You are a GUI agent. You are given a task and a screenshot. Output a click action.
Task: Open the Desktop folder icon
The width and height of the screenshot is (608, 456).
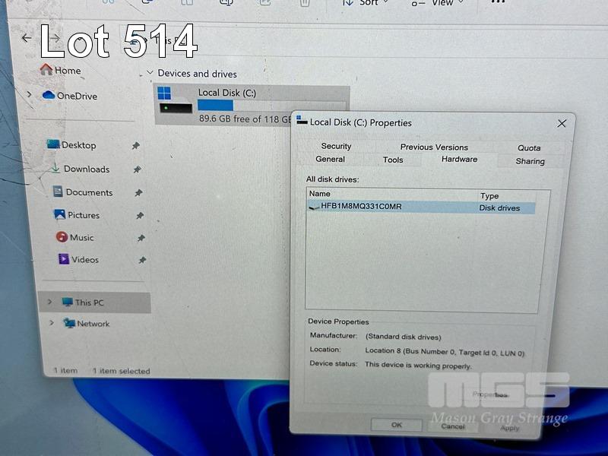(52, 144)
